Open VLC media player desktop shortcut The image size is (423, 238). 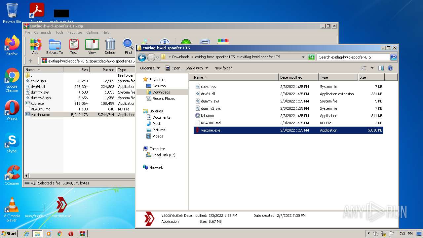(12, 210)
